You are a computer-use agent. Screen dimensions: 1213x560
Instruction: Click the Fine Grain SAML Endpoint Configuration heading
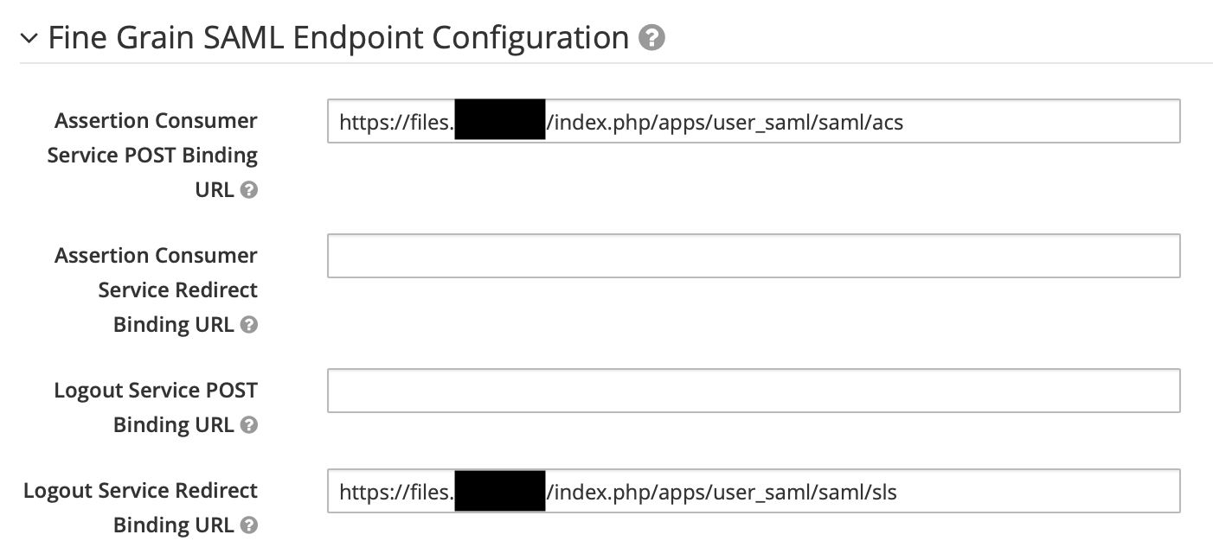coord(337,37)
